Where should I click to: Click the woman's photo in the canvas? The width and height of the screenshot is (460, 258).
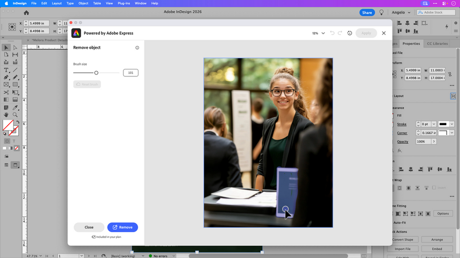268,142
